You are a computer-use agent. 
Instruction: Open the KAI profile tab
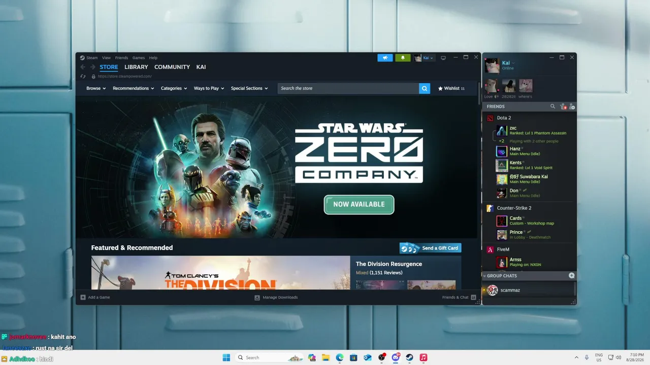201,67
